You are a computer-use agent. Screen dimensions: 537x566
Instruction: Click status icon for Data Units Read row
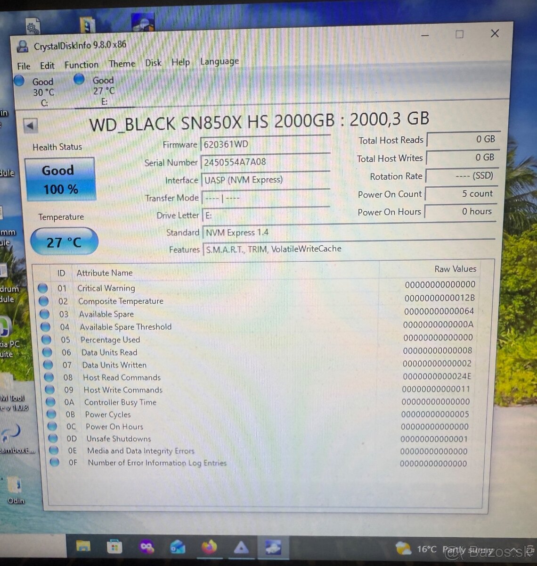[47, 352]
